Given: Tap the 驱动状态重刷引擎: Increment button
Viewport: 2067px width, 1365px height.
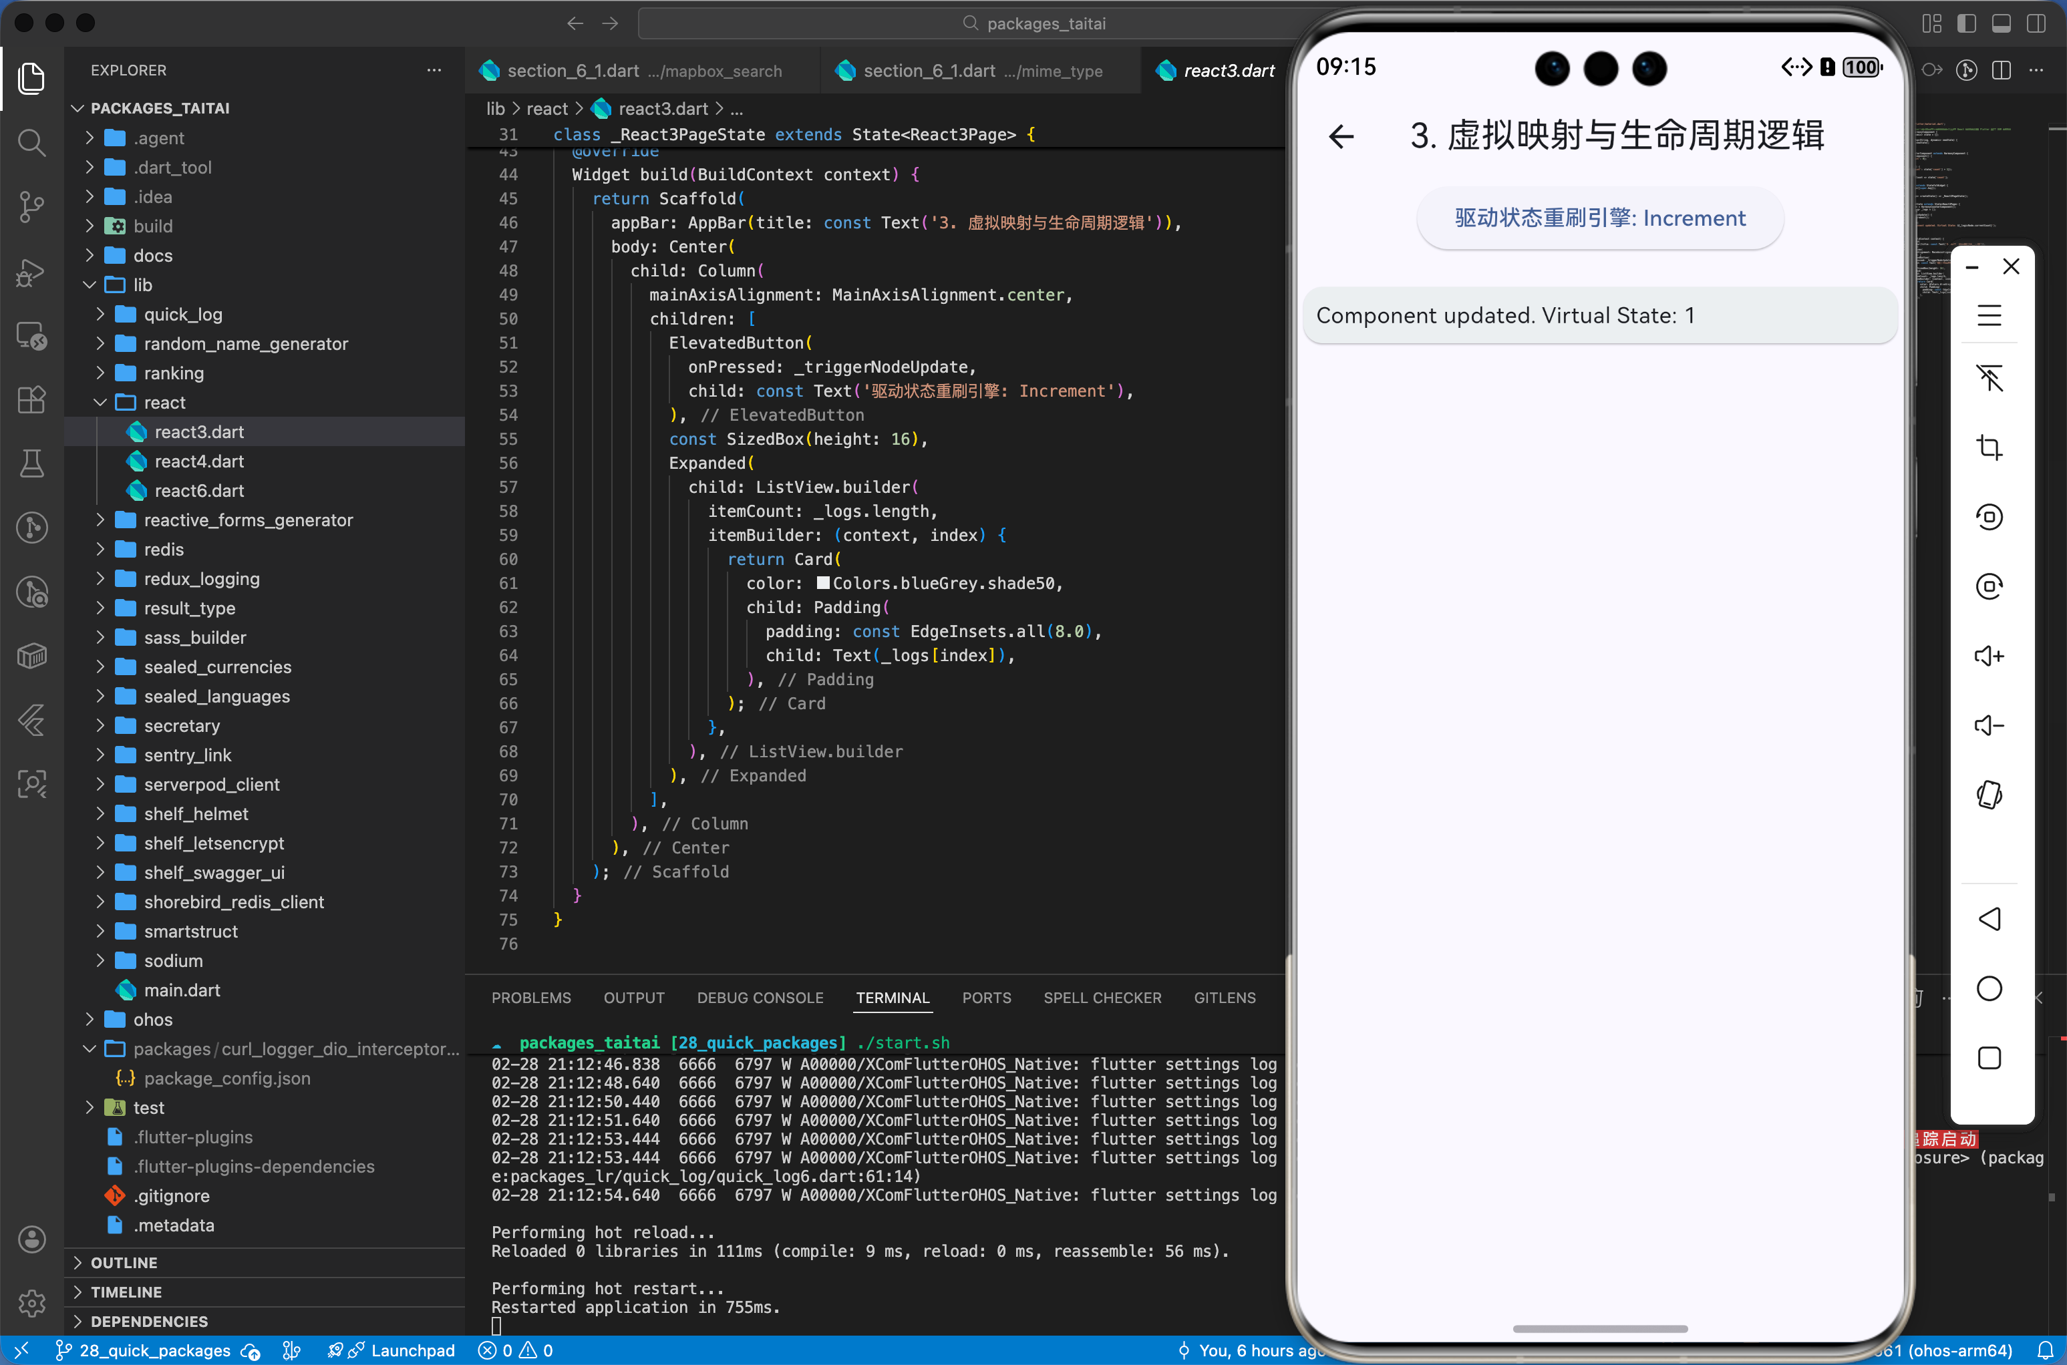Looking at the screenshot, I should (x=1599, y=218).
